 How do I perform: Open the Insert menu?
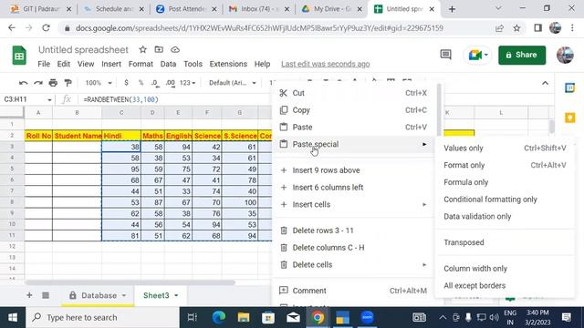(111, 64)
